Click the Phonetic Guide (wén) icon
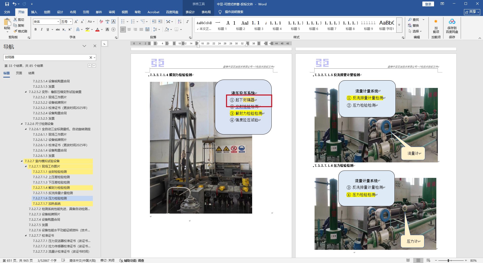The width and height of the screenshot is (483, 263). click(107, 22)
